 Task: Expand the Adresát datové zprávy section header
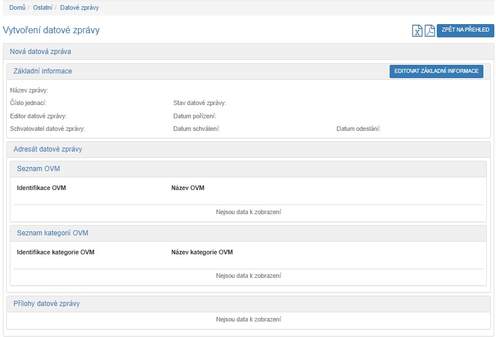(x=48, y=149)
